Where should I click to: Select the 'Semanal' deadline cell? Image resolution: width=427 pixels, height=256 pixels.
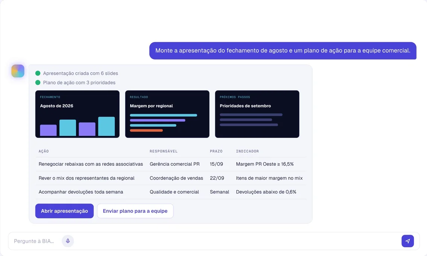tap(219, 192)
